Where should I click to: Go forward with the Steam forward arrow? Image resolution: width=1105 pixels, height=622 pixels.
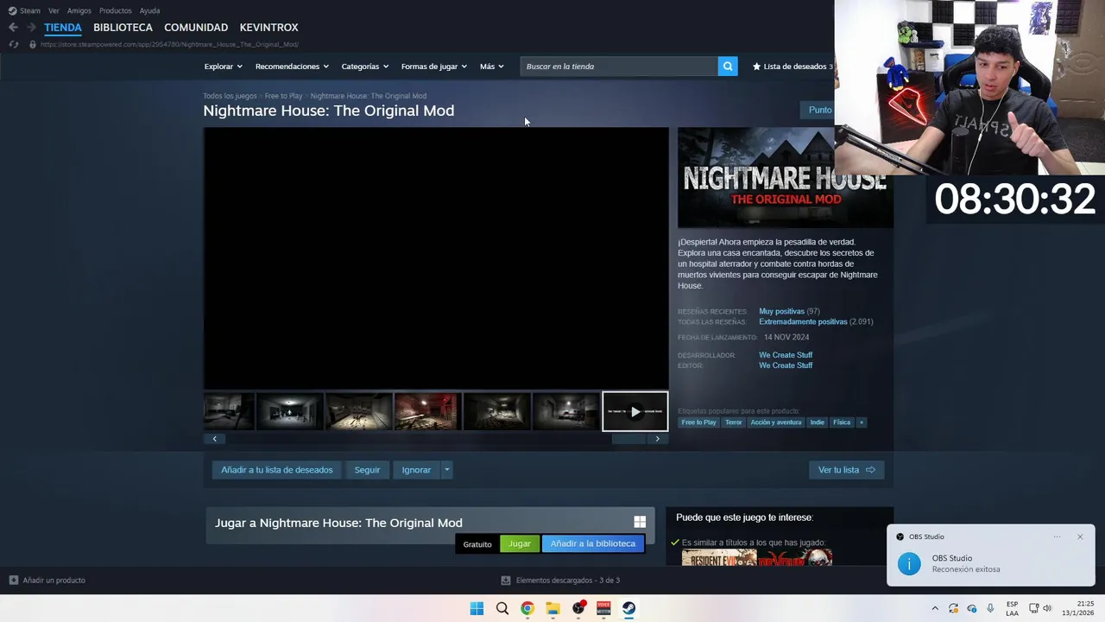(x=32, y=28)
